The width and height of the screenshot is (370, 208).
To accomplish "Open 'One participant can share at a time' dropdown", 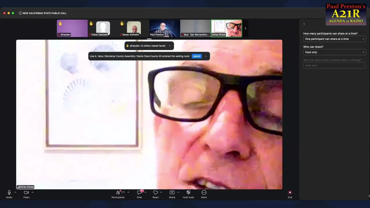I will [x=334, y=39].
